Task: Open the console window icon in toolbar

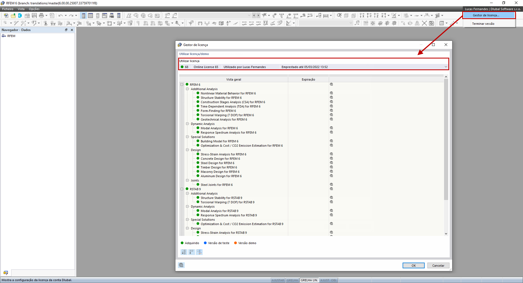Action: 105,16
